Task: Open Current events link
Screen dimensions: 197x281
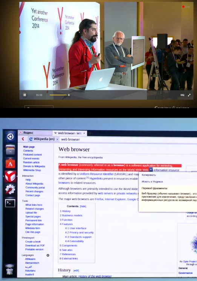Action: click(x=31, y=158)
